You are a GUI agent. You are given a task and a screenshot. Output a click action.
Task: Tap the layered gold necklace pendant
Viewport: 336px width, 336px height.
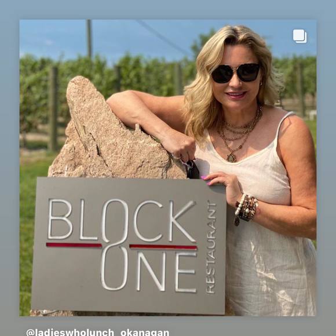(231, 158)
